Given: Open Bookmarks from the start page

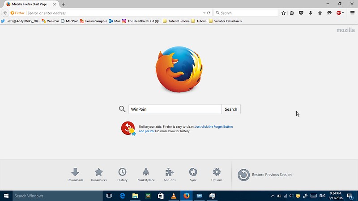Looking at the screenshot, I should coord(99,175).
